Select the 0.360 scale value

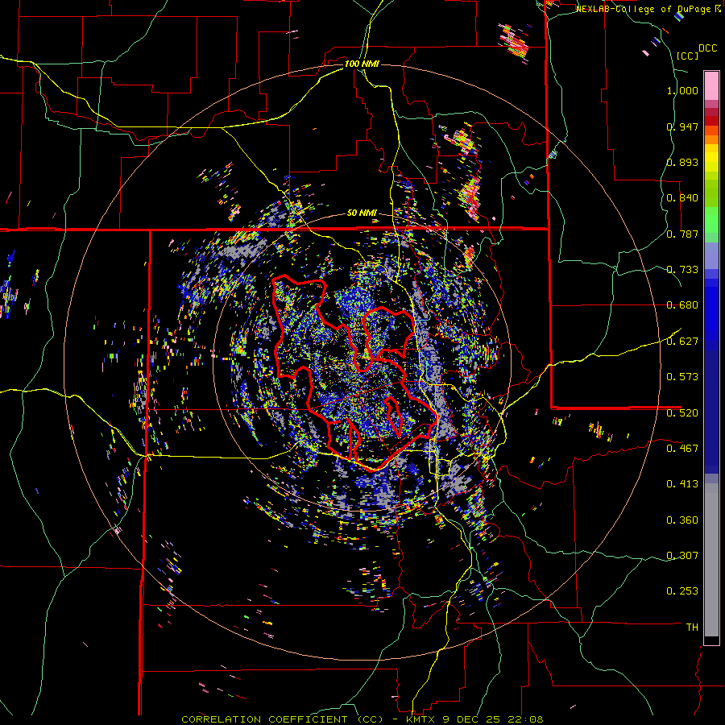pyautogui.click(x=682, y=520)
